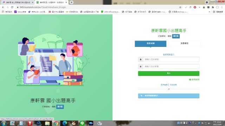The height and width of the screenshot is (126, 225).
Task: Go back with the browser back arrow
Action: (3, 7)
